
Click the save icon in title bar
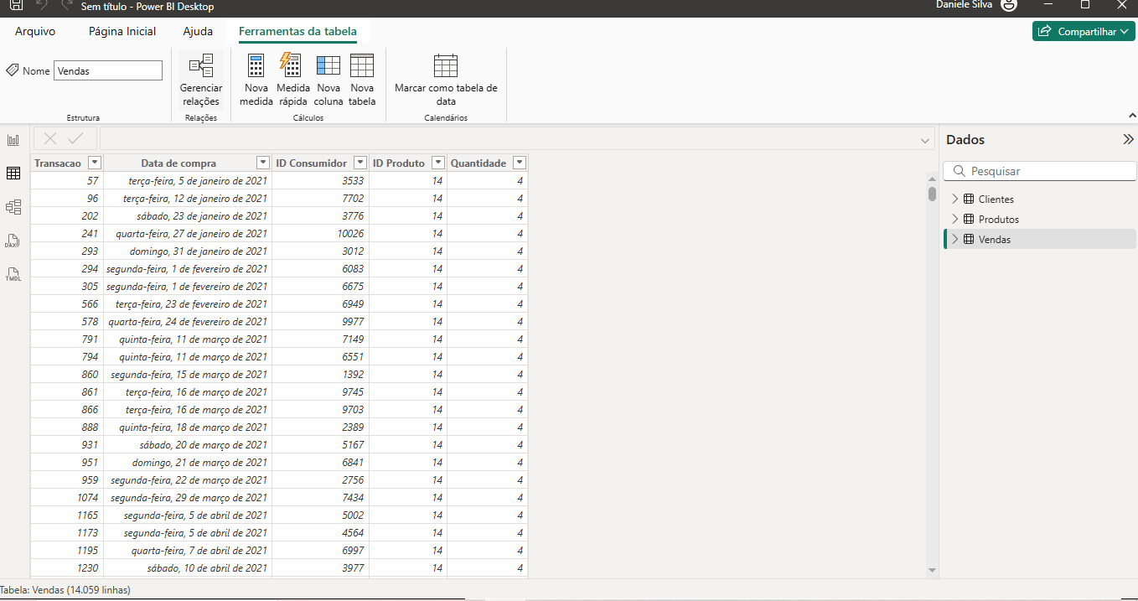click(16, 5)
